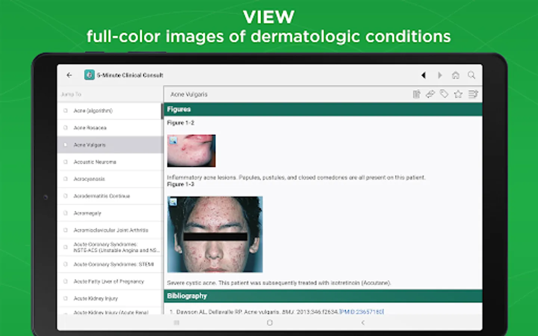
Task: Open the section list menu icon
Action: [x=473, y=94]
